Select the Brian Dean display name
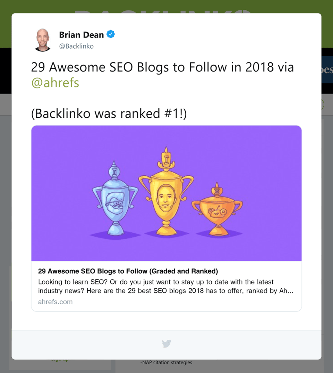 click(82, 34)
